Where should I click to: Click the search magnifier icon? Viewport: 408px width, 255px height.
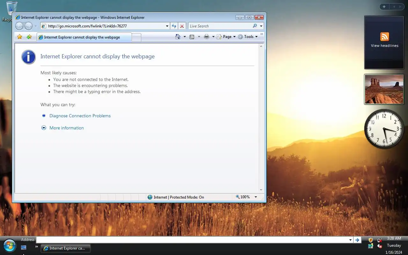[255, 26]
